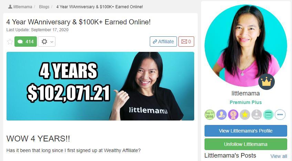The width and height of the screenshot is (292, 161).
Task: Click the gear settings icon
Action: pyautogui.click(x=44, y=42)
